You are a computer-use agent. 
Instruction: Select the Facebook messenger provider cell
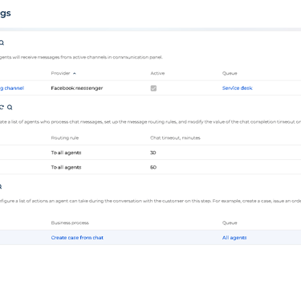(77, 88)
